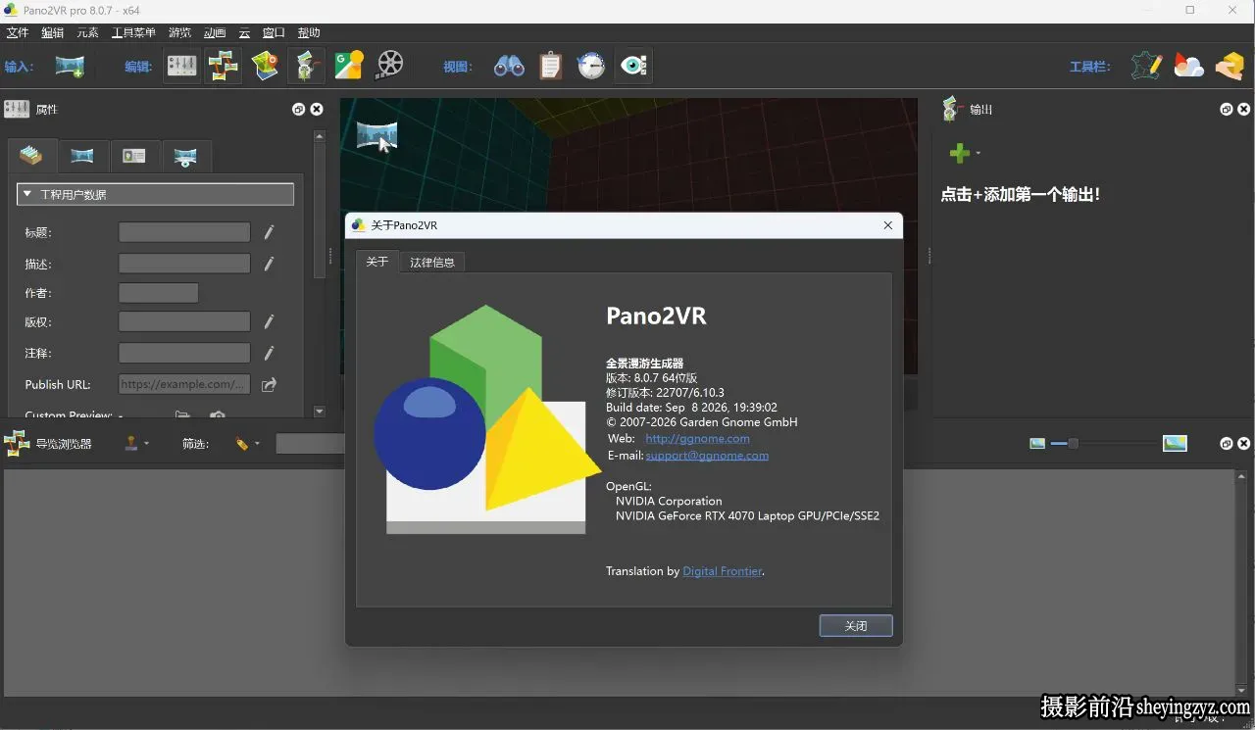Select the viewing parameters fourth tab

[x=185, y=156]
